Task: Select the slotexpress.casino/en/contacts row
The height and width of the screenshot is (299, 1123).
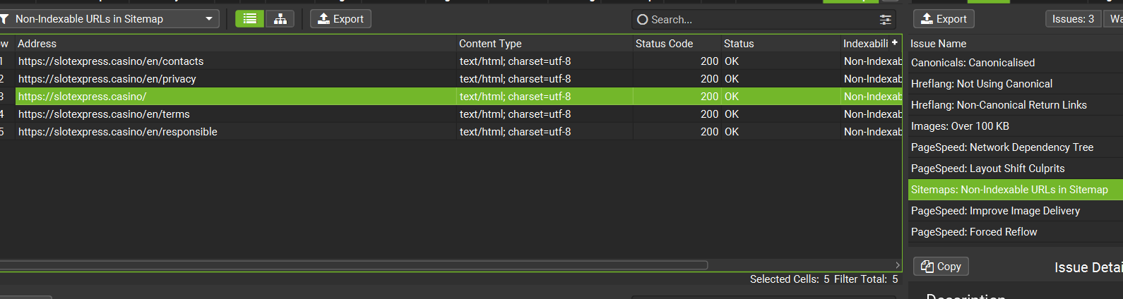Action: [x=111, y=61]
